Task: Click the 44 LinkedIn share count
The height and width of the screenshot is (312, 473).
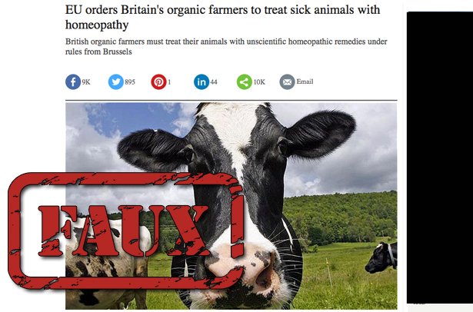Action: (214, 82)
